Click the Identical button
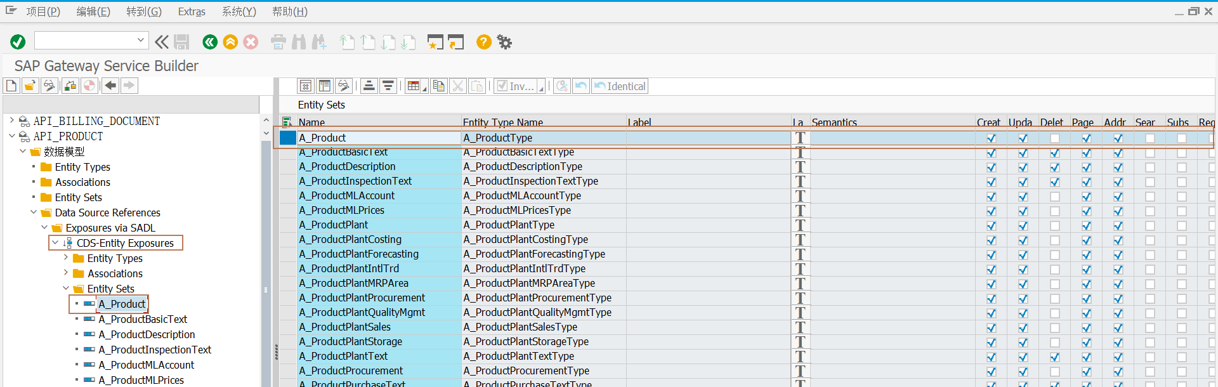The width and height of the screenshot is (1218, 387). [x=620, y=86]
